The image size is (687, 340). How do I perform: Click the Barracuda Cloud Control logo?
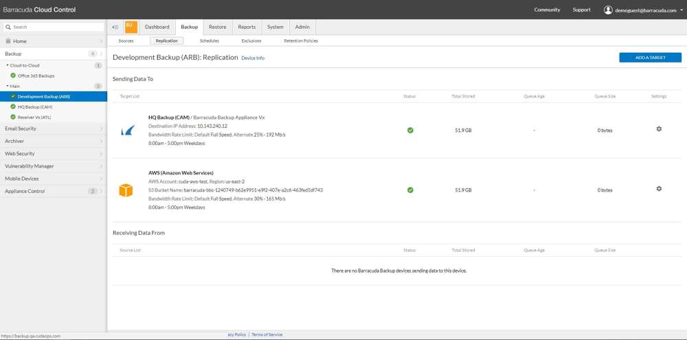[x=39, y=10]
